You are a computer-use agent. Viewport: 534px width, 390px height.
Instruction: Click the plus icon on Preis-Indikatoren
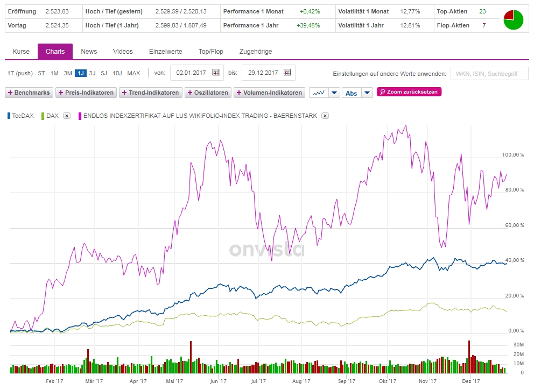coord(61,93)
